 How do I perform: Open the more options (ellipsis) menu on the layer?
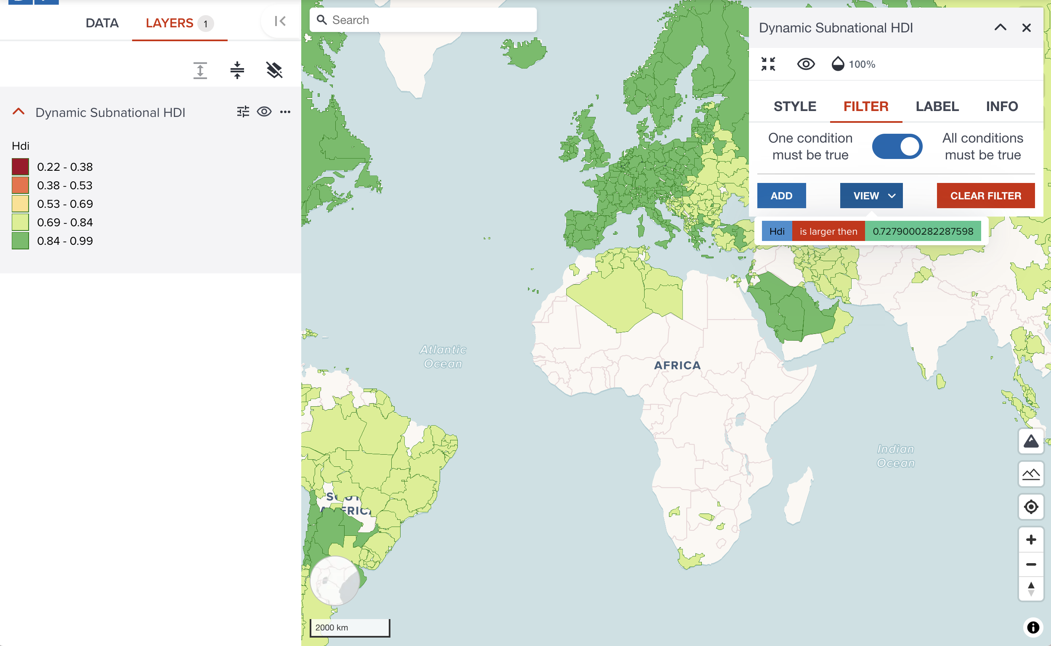click(x=286, y=112)
